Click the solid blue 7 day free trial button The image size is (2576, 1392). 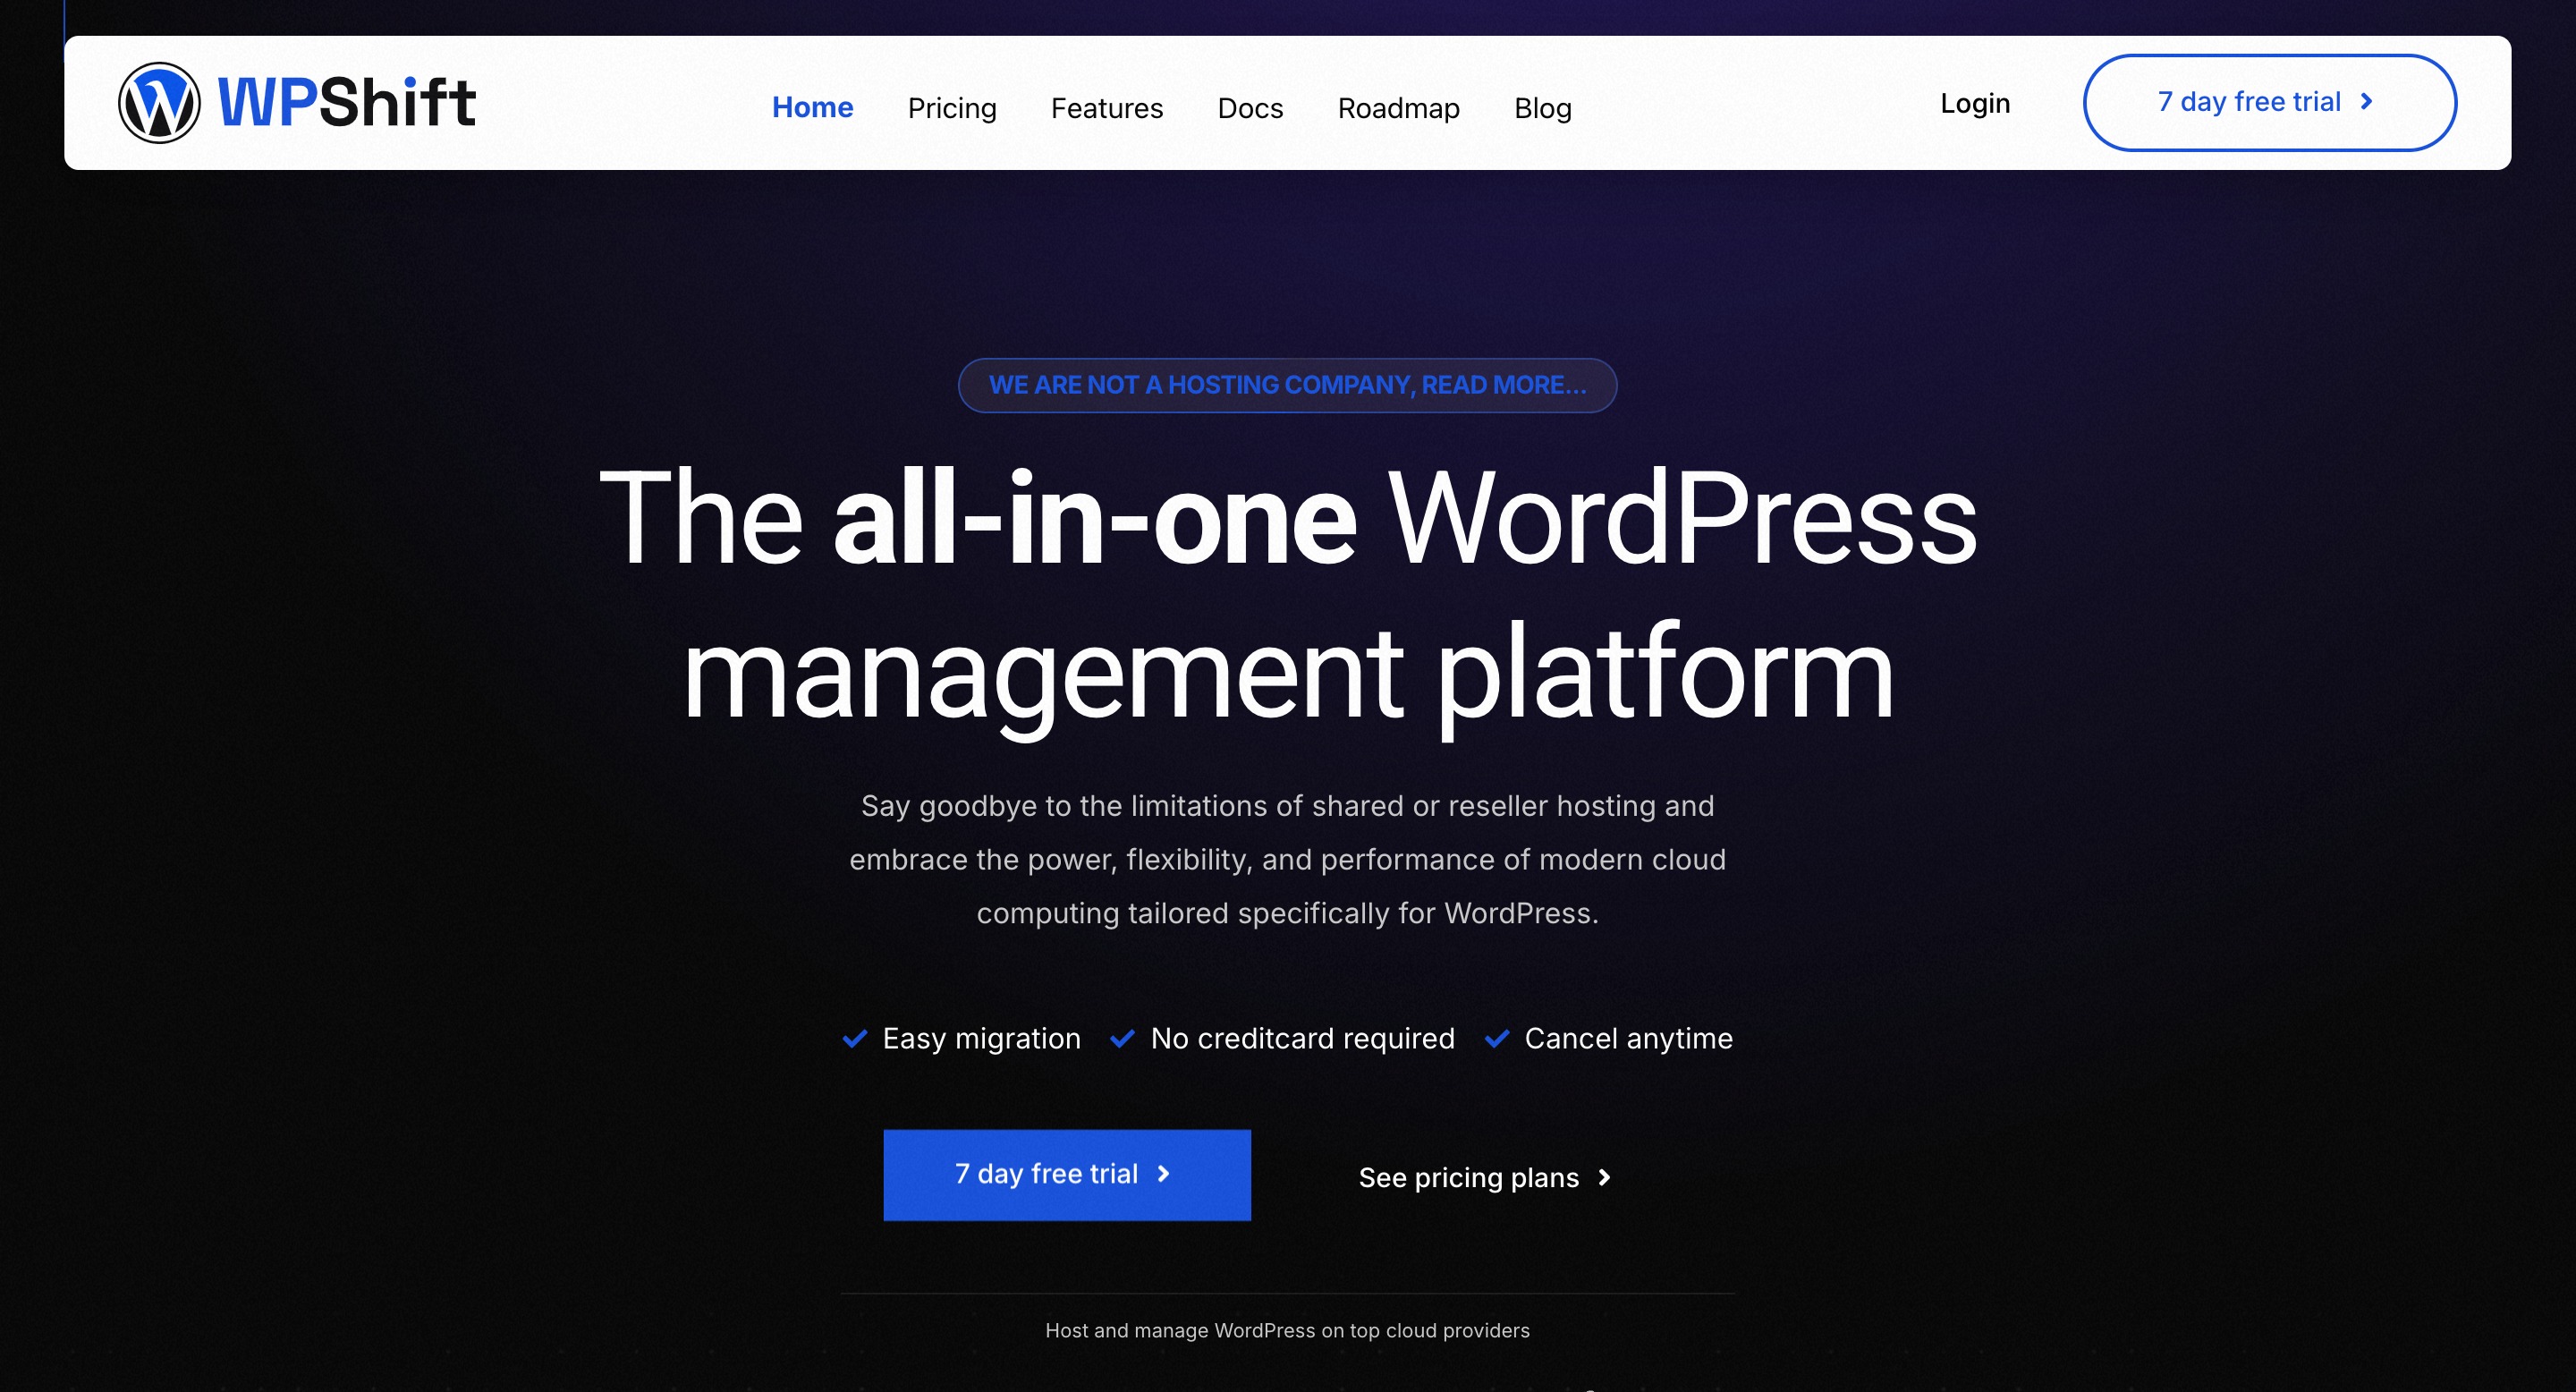pyautogui.click(x=1066, y=1175)
